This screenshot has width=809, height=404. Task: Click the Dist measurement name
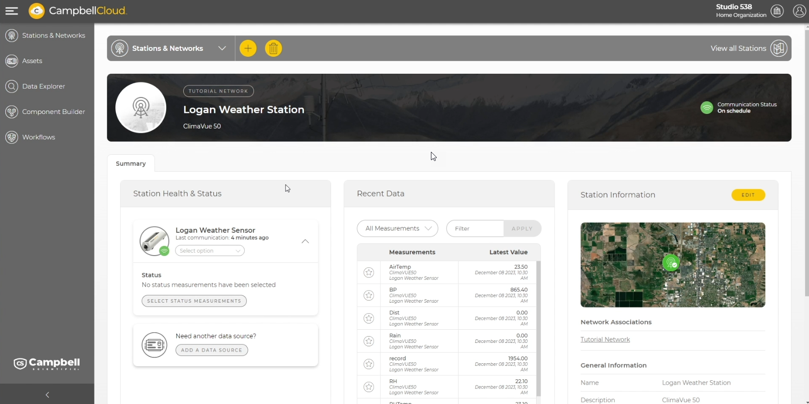coord(395,313)
